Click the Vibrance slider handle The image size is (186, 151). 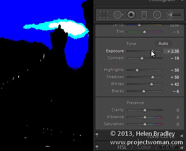pos(145,117)
